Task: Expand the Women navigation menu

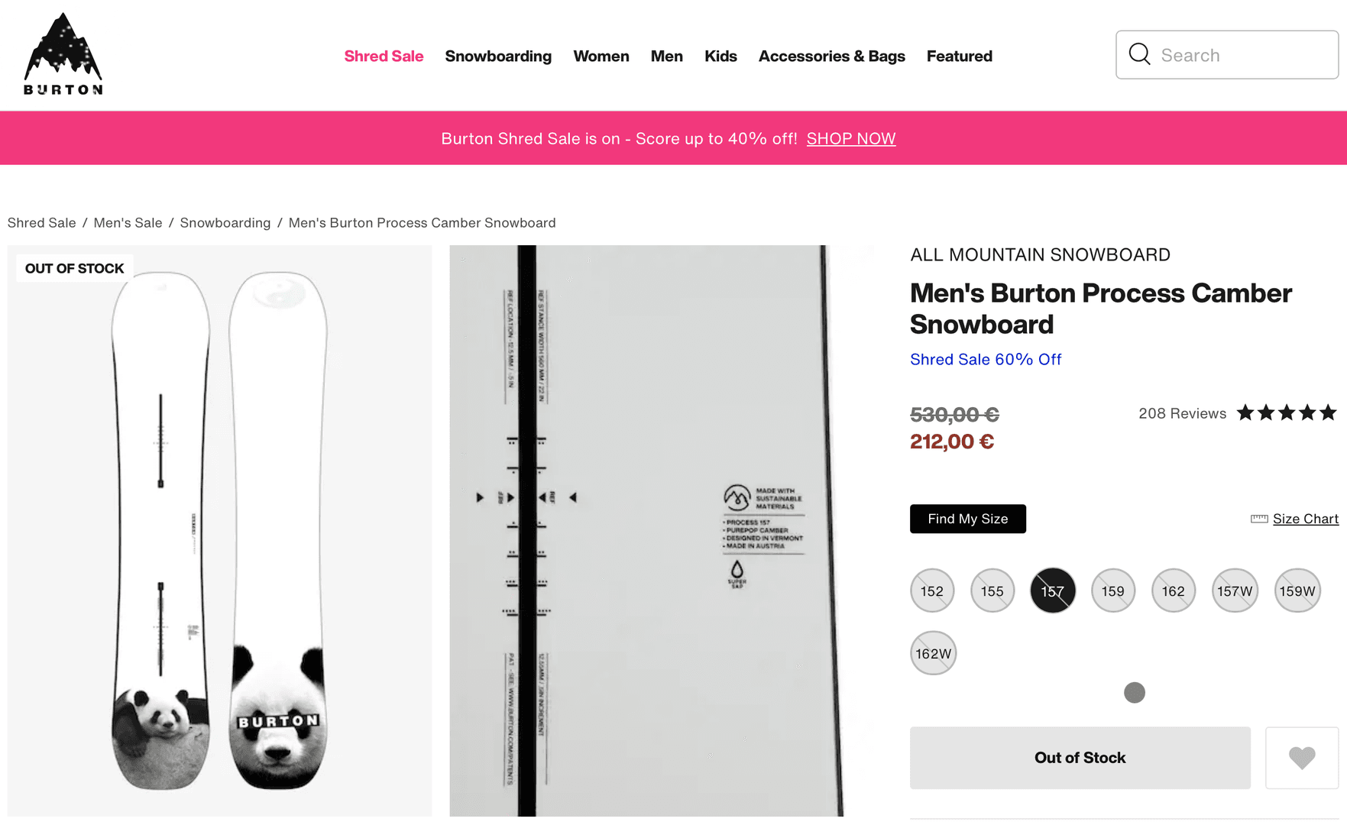Action: (x=601, y=56)
